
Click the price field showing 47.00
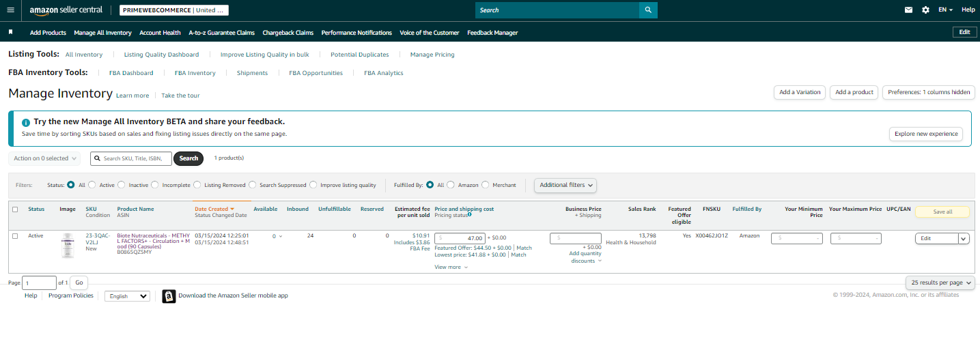[x=460, y=238]
